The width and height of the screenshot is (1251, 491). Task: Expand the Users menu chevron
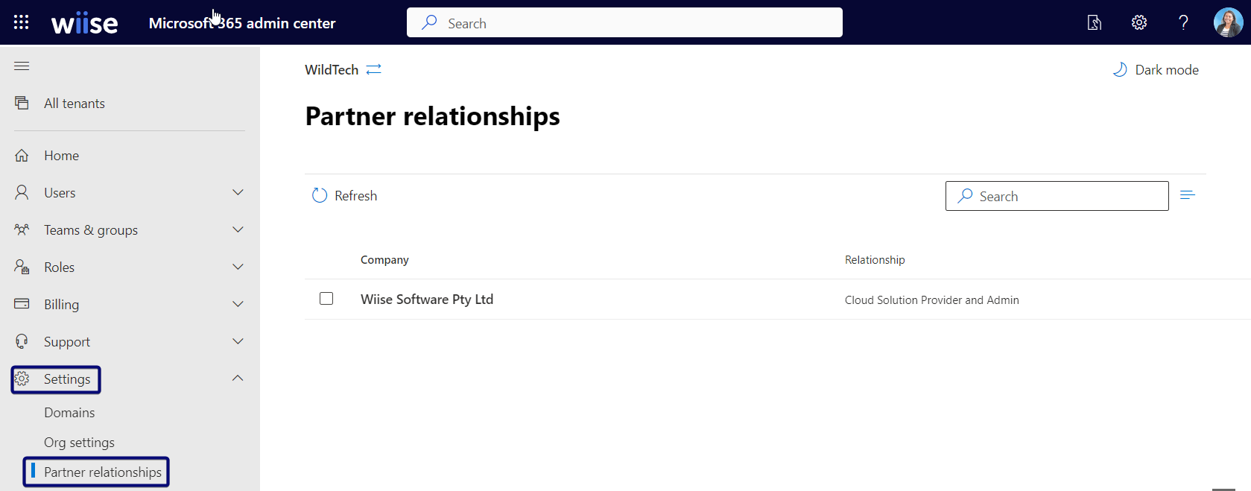pos(238,192)
